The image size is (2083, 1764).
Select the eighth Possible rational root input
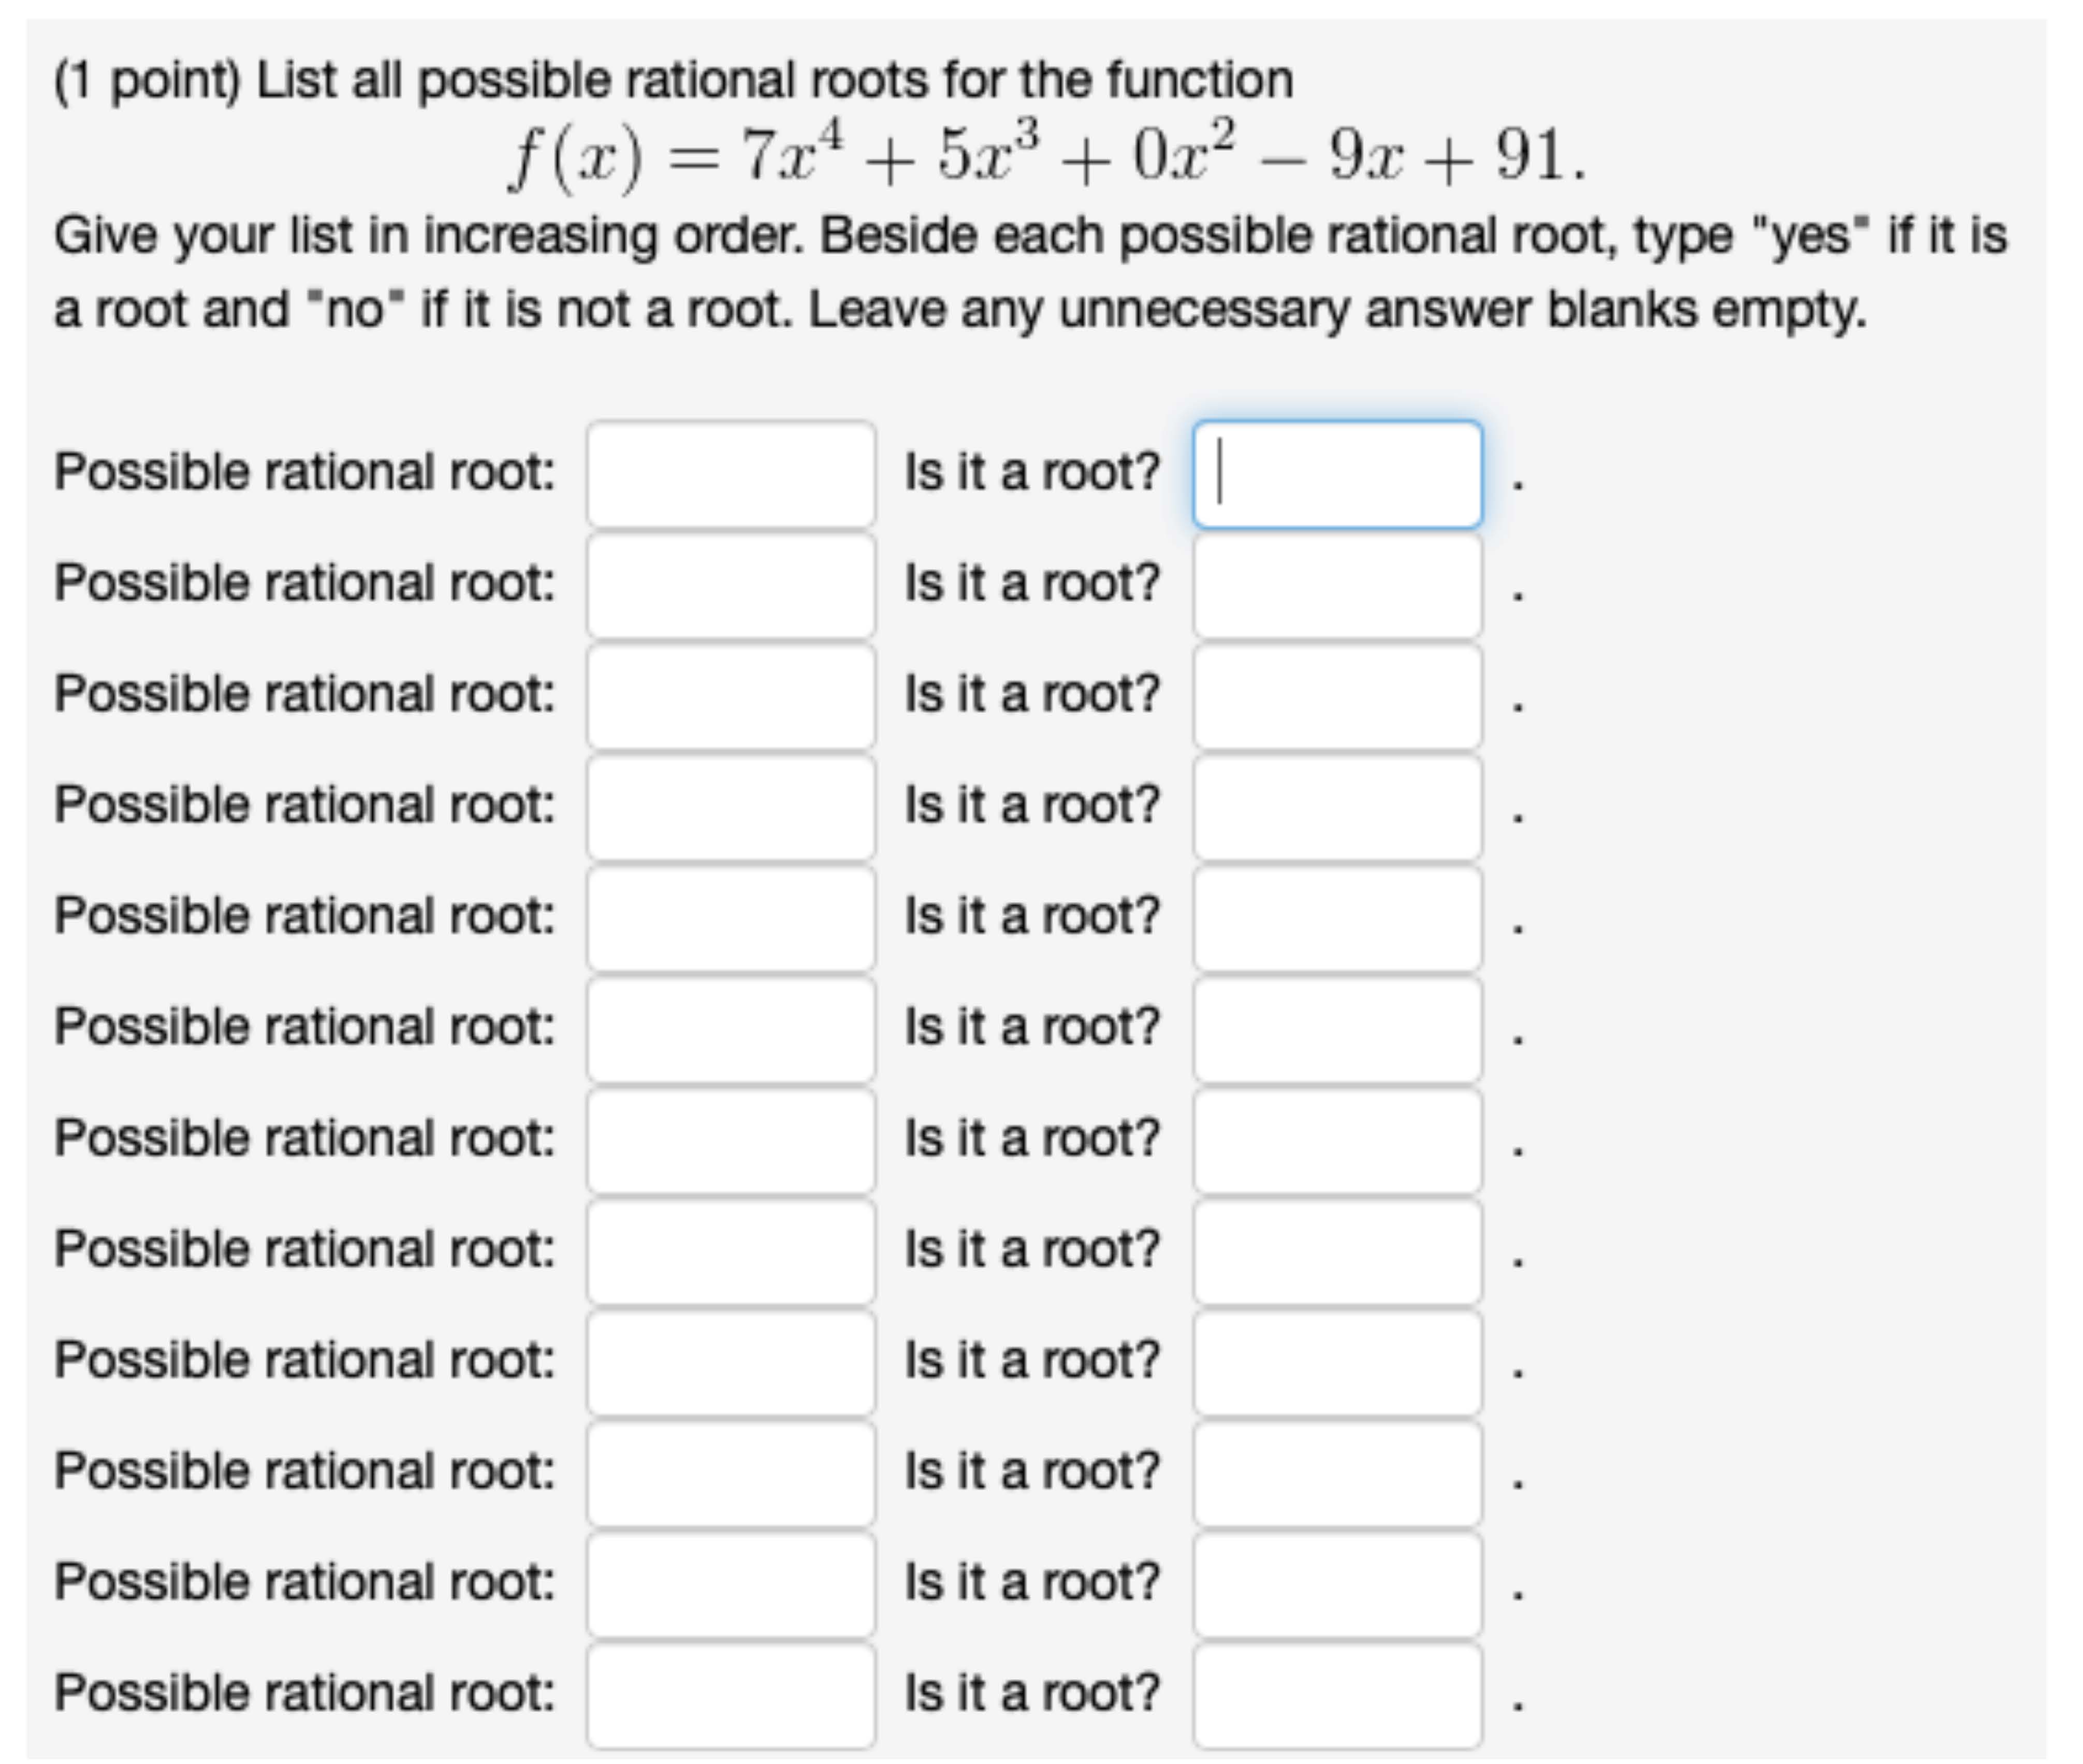730,1251
